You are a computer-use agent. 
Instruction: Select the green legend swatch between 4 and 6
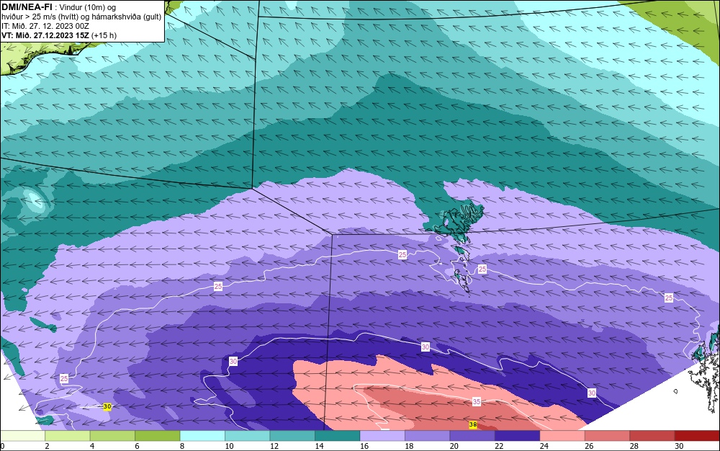112,436
